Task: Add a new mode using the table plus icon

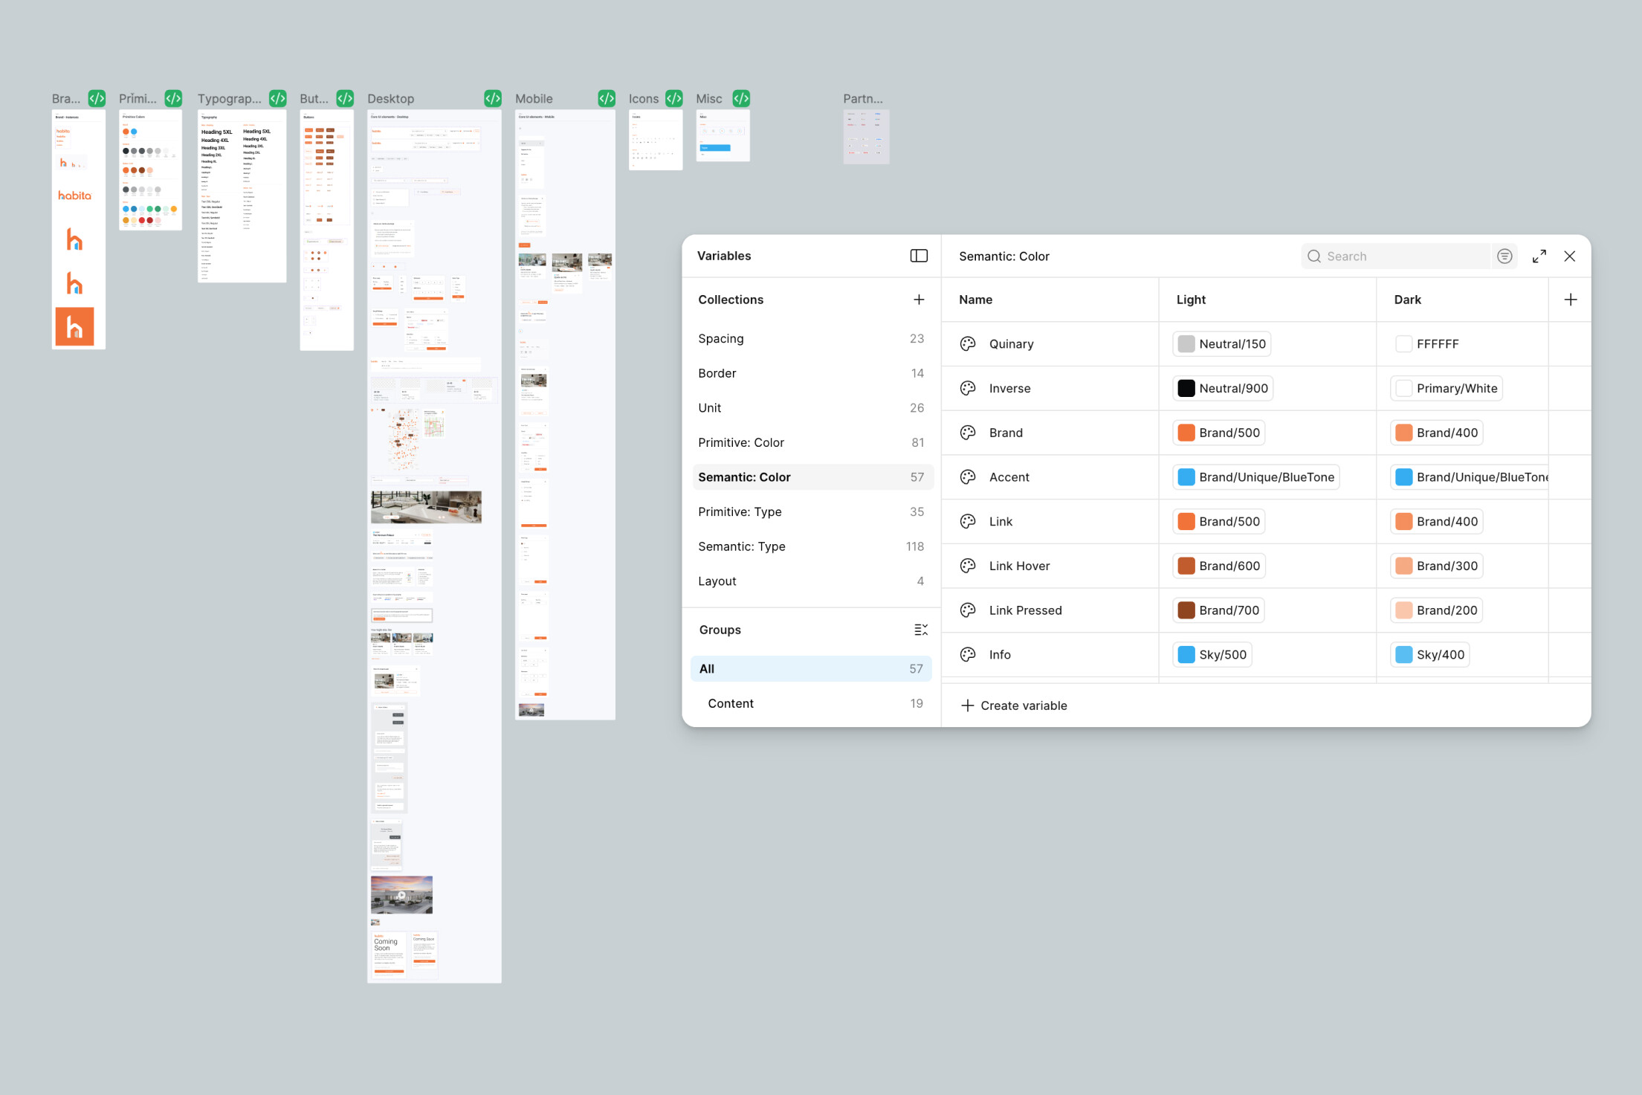Action: click(1570, 299)
